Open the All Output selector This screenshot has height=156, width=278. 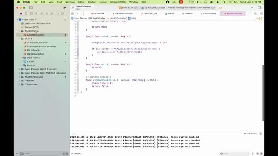(76, 153)
